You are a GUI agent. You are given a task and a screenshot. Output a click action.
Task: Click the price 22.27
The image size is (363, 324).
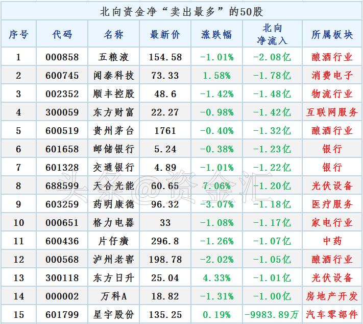[x=165, y=112]
